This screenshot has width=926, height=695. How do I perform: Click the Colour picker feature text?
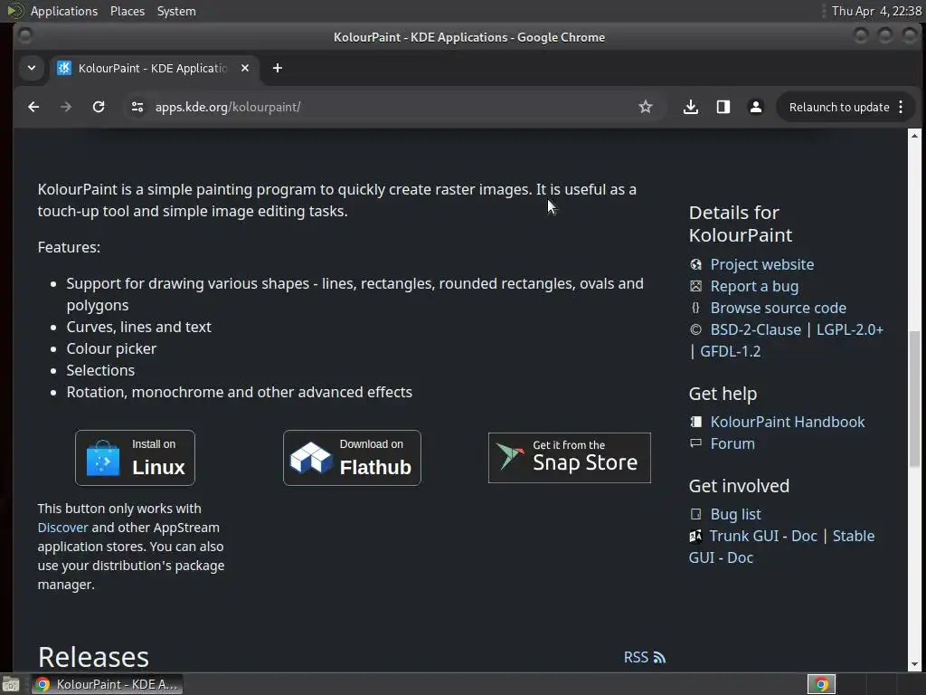[111, 348]
